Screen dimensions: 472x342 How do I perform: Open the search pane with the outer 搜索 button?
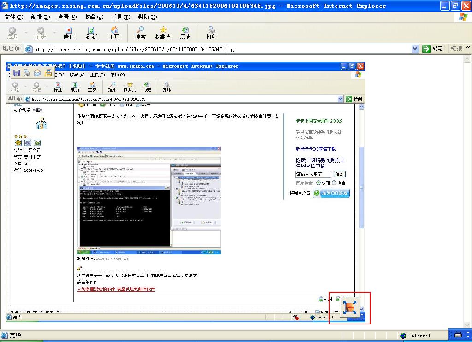coord(140,33)
